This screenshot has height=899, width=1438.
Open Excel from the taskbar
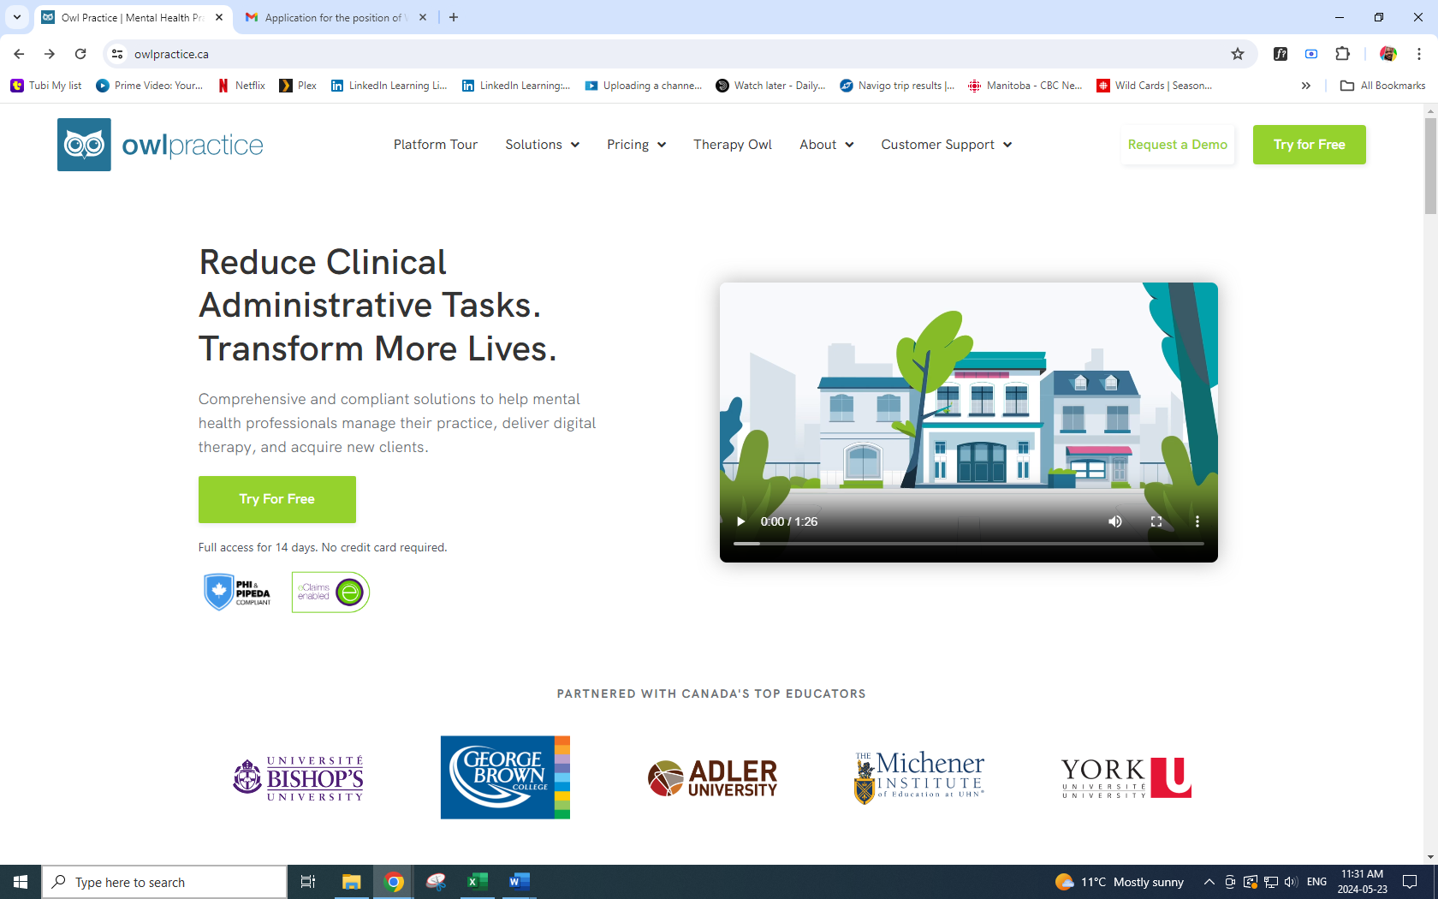point(477,882)
